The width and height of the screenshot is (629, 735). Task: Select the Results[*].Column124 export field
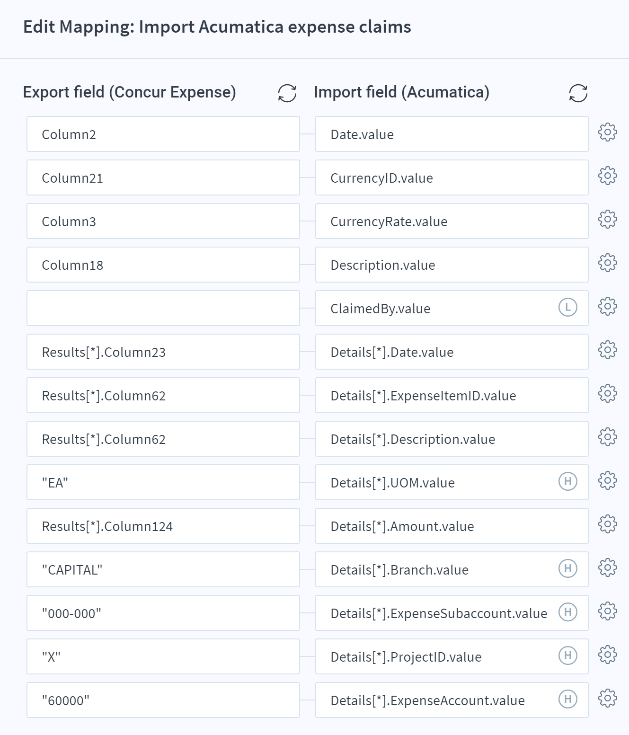tap(163, 526)
